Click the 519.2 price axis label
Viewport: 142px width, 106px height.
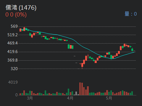coord(12,35)
